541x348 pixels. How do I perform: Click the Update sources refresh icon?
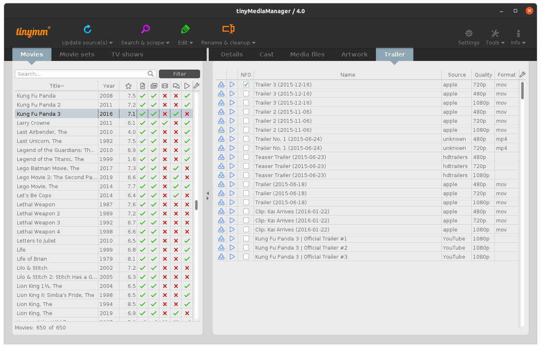tap(87, 29)
